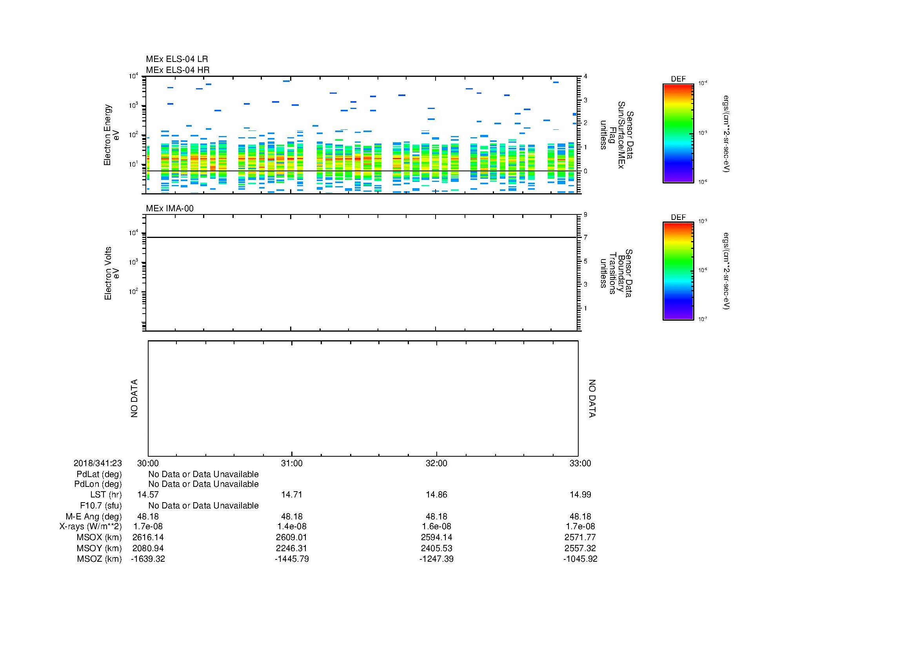Click the right 'NO DATA' label
This screenshot has height=648, width=917.
(592, 398)
